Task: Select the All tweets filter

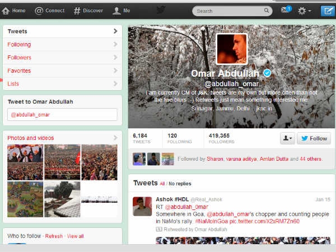Action: click(162, 184)
